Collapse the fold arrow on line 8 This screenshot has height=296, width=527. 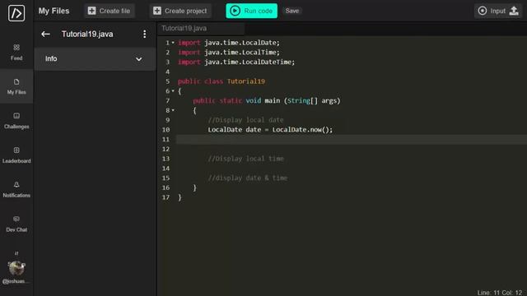click(173, 110)
